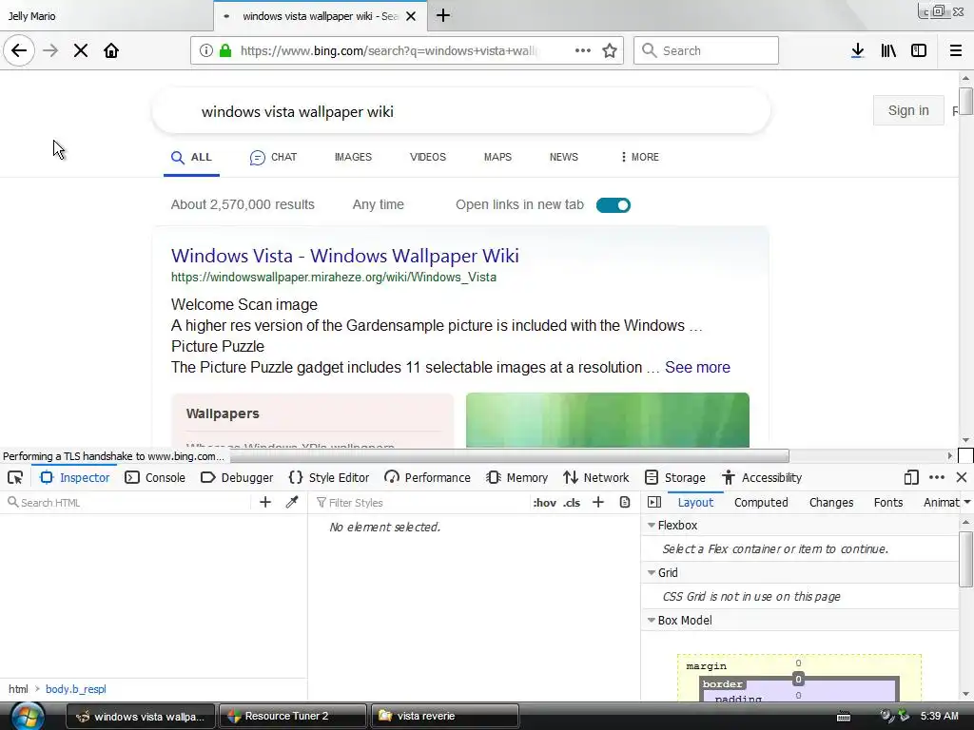Pick a color with the eyedropper icon

292,502
